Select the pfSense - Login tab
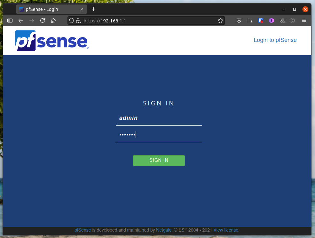Screen dimensions: 315x238 click(51, 9)
